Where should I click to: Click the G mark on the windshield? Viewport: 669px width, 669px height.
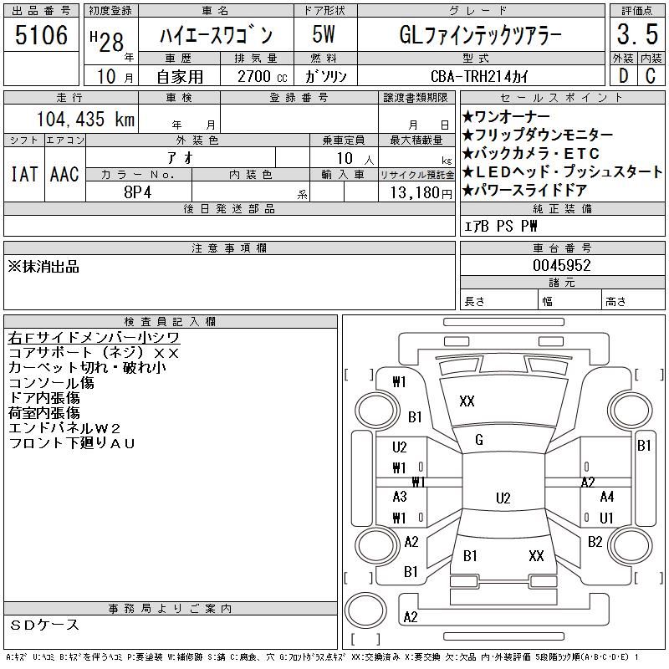479,440
